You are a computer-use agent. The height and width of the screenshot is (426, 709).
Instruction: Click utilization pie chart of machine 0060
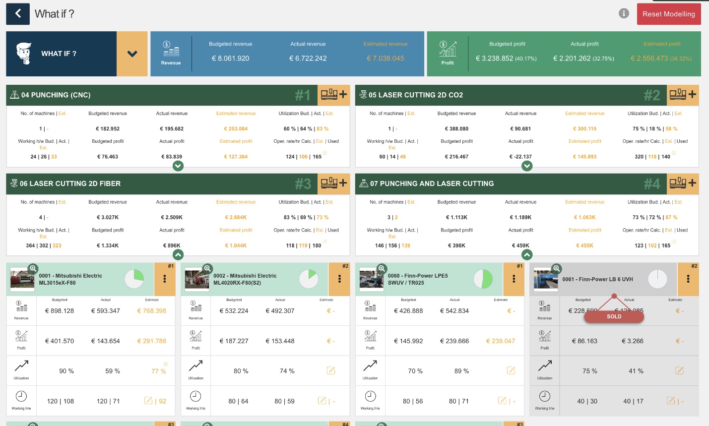click(x=483, y=279)
